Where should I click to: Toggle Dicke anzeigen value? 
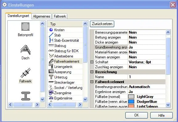(147, 42)
